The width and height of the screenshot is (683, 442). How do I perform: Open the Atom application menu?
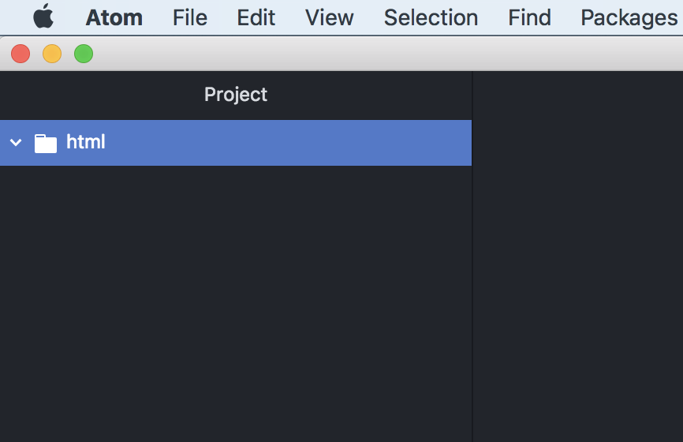pyautogui.click(x=114, y=17)
